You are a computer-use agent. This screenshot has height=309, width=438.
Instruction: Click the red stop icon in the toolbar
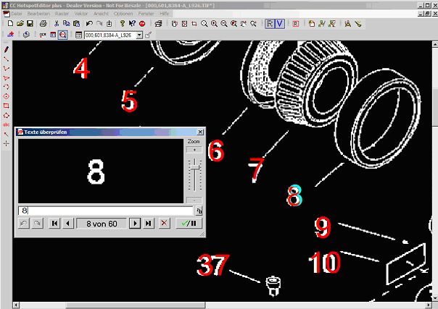(x=142, y=24)
